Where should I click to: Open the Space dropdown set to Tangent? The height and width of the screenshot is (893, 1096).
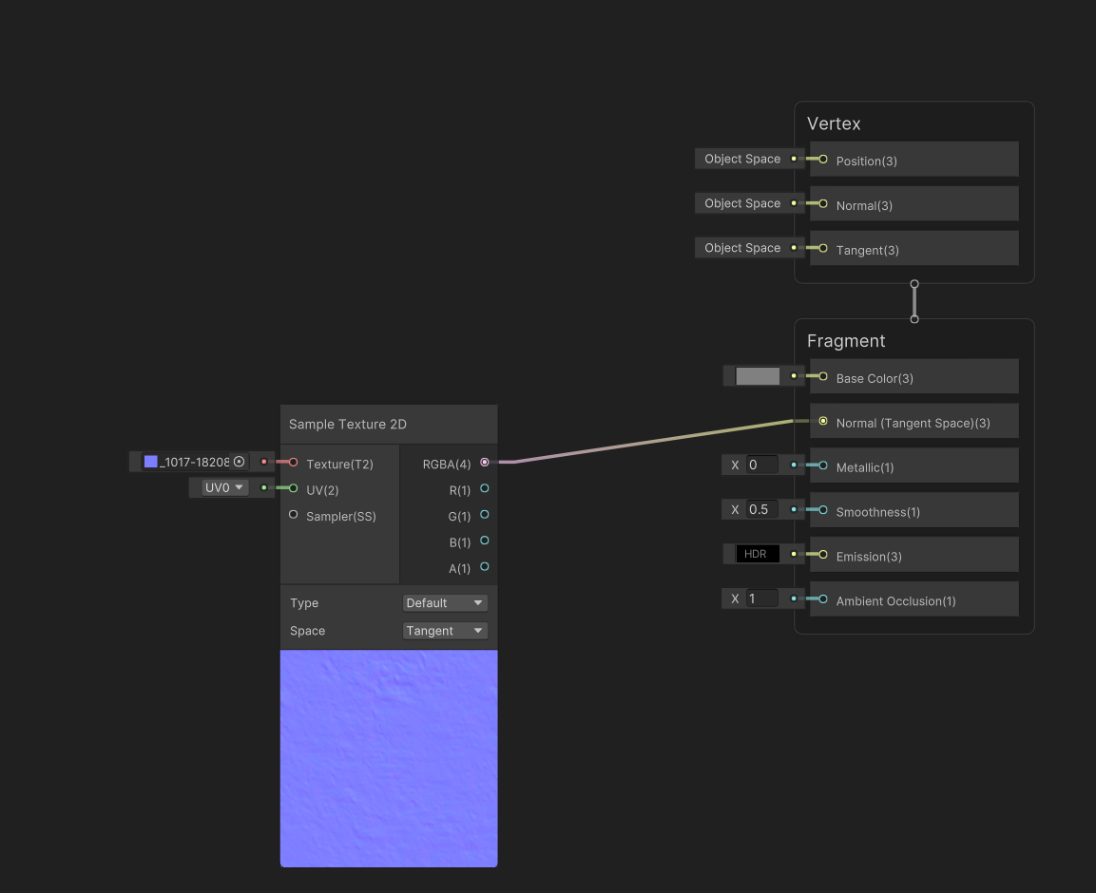pyautogui.click(x=444, y=630)
